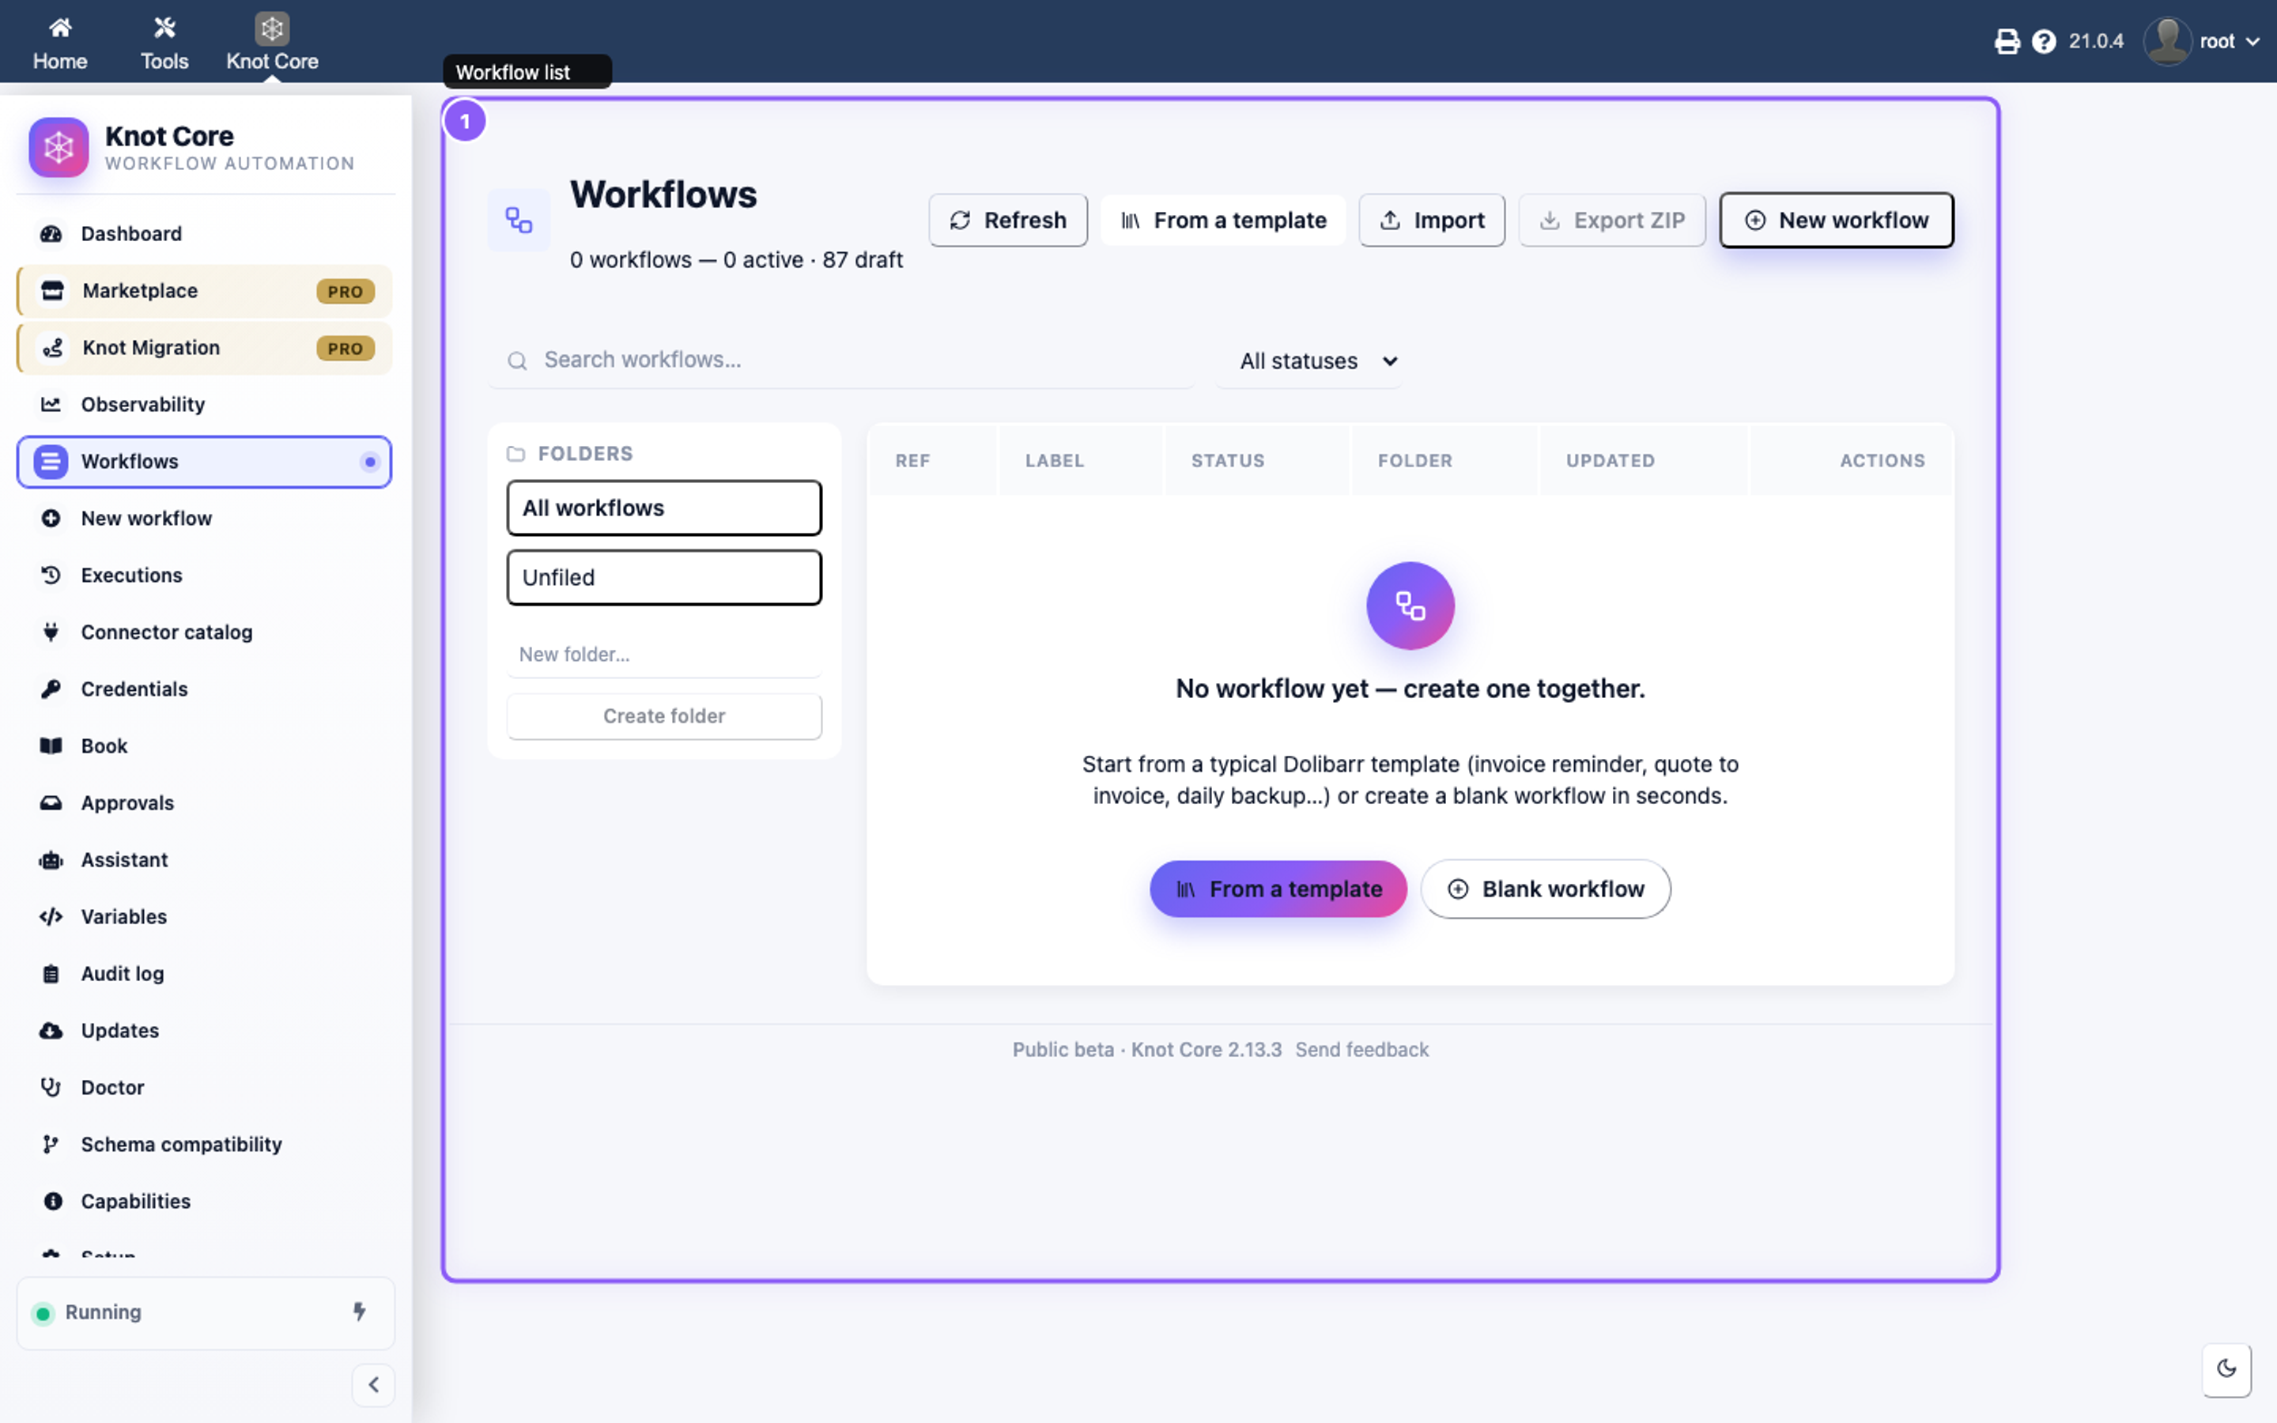Toggle dark mode with the moon icon

click(x=2226, y=1369)
